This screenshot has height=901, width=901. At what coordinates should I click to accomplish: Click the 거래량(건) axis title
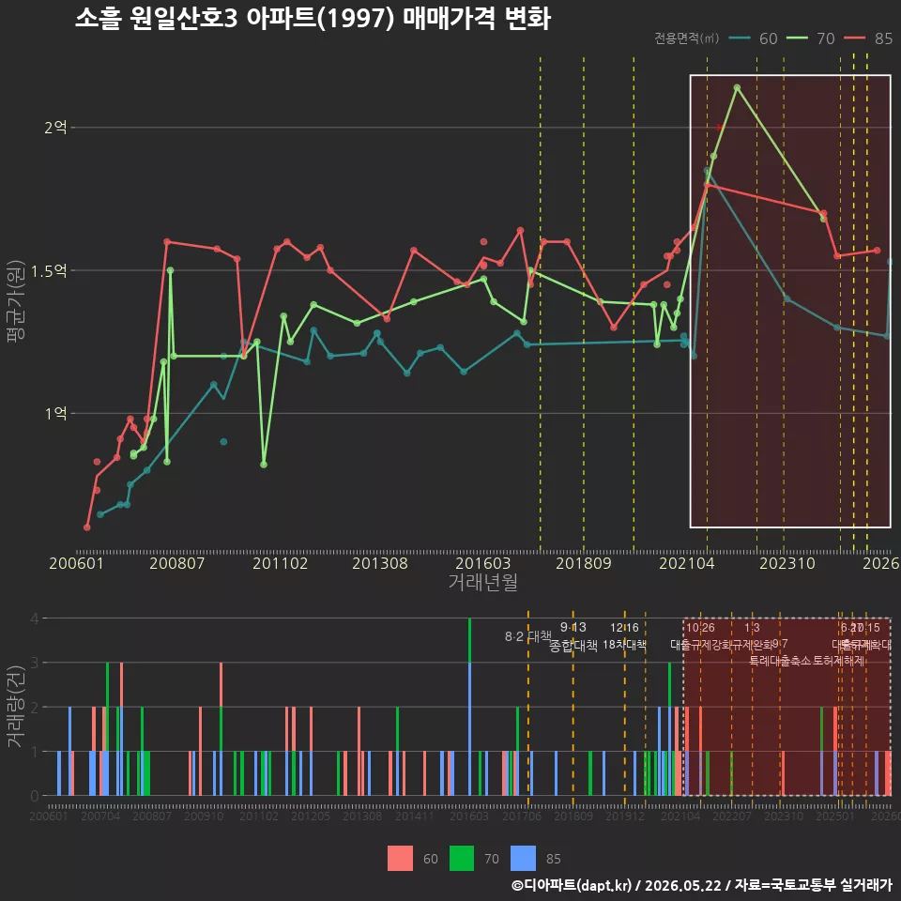[x=16, y=707]
